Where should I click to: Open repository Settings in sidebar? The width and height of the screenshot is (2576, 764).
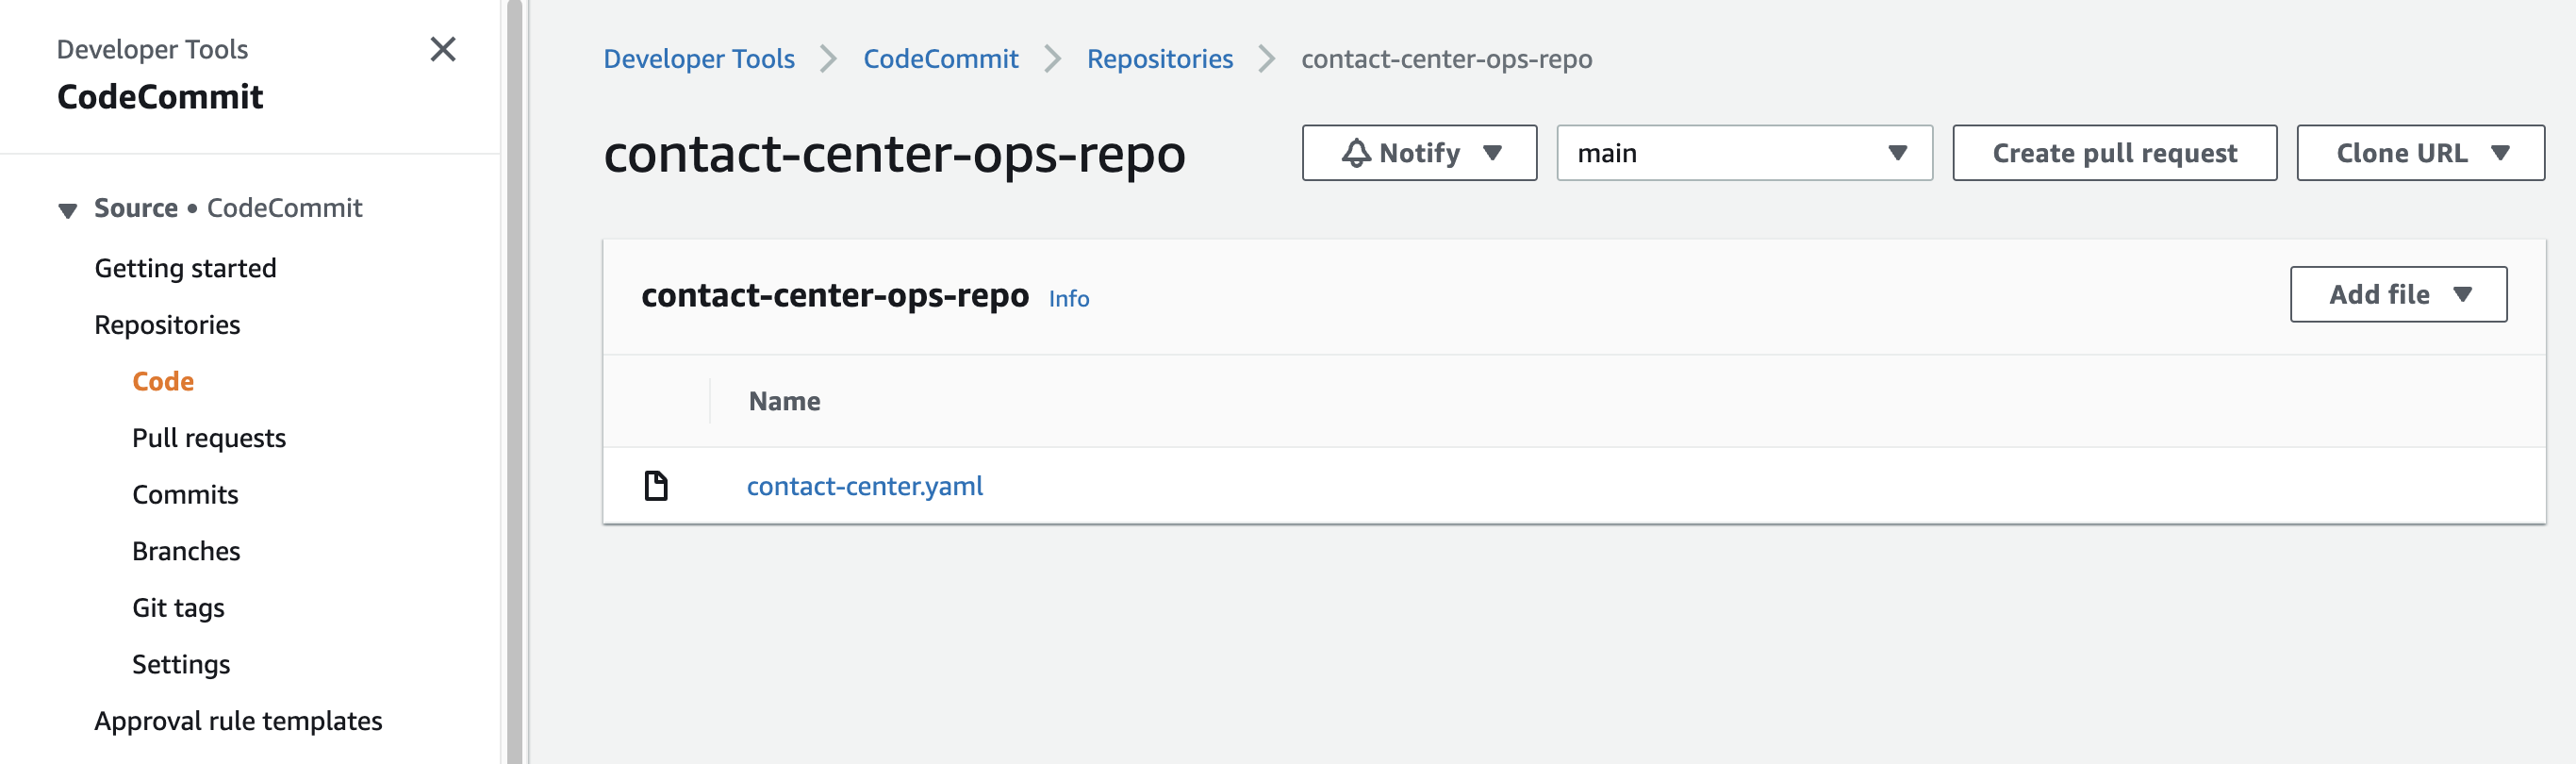coord(181,665)
